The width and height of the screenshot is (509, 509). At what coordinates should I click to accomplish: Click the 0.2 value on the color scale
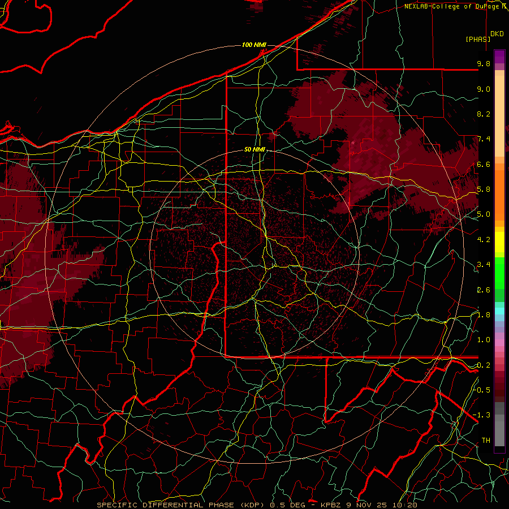click(484, 365)
